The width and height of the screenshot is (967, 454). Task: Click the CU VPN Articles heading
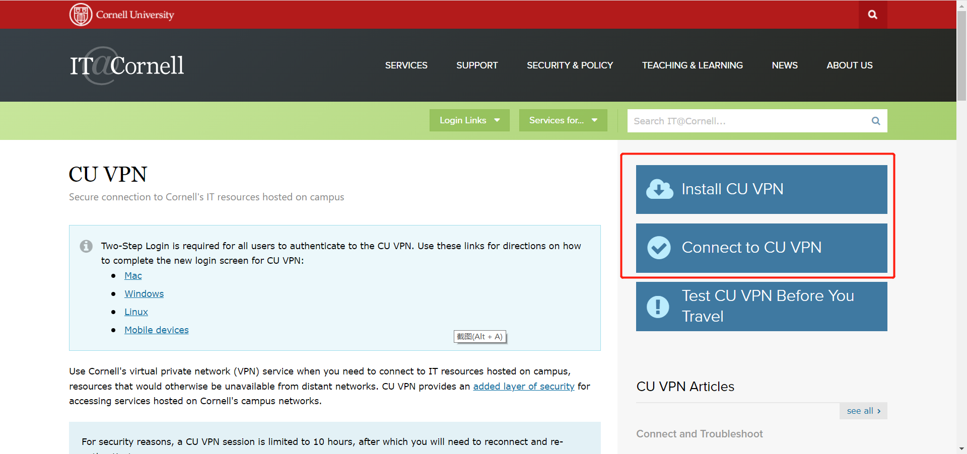coord(685,387)
